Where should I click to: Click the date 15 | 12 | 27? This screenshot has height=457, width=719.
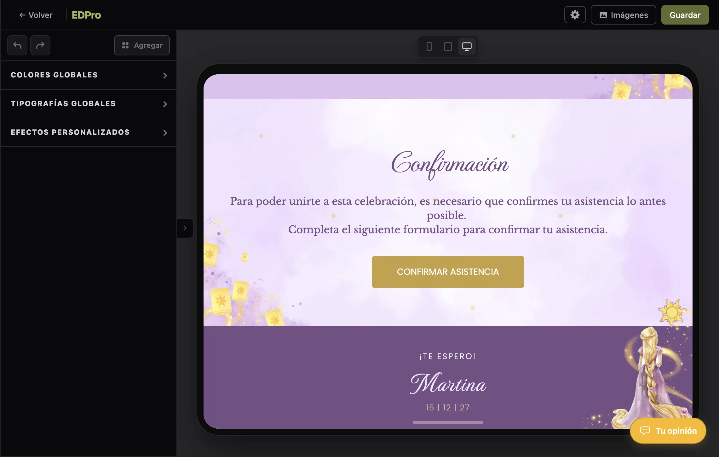447,407
